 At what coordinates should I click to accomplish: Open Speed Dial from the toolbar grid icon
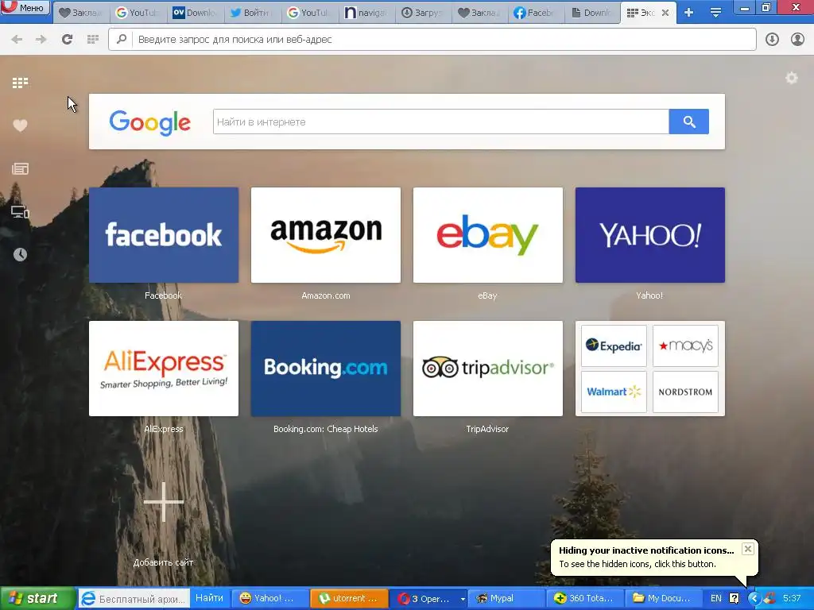pos(93,40)
